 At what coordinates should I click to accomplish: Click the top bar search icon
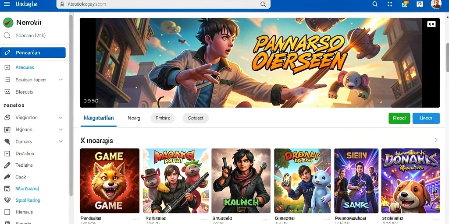[375, 4]
